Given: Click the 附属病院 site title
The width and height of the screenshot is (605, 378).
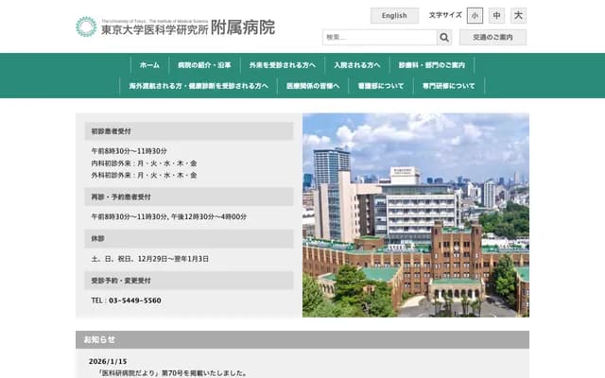Looking at the screenshot, I should tap(243, 27).
